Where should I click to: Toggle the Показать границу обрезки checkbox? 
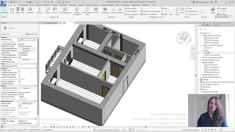click(19, 73)
